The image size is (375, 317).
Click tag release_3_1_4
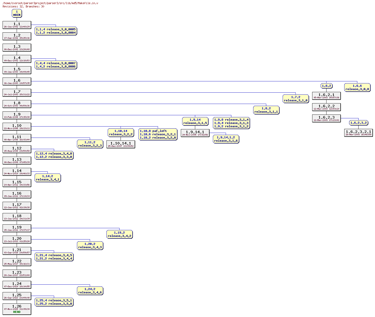[x=236, y=120]
